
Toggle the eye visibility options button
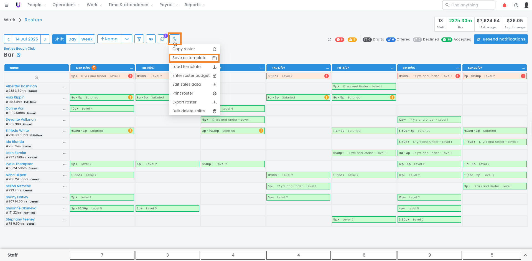point(151,39)
